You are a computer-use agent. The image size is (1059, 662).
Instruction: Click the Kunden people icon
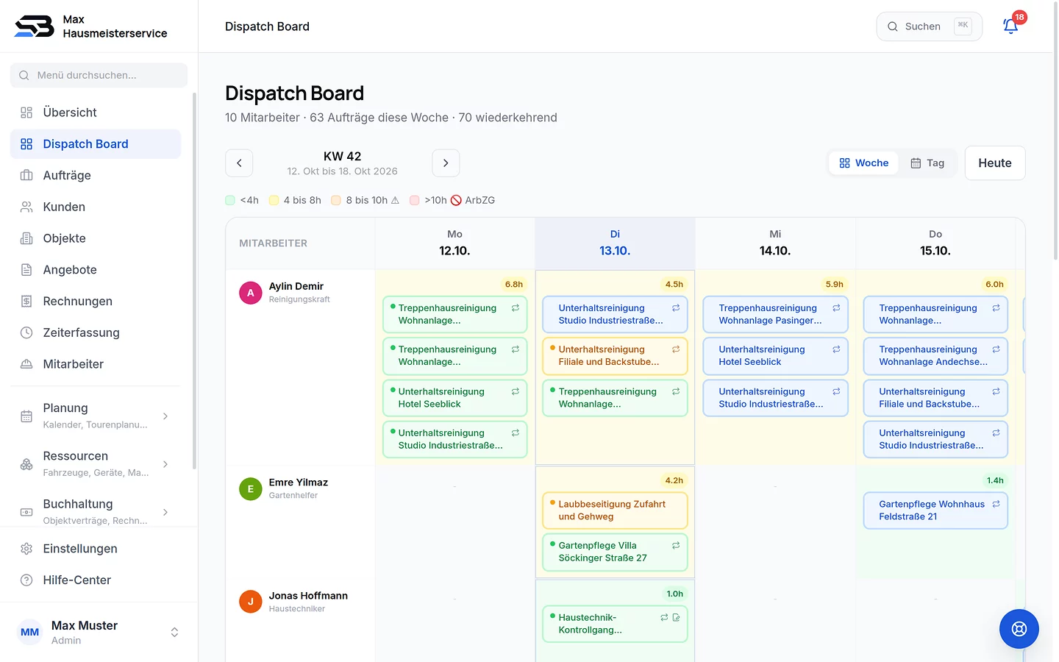tap(26, 207)
